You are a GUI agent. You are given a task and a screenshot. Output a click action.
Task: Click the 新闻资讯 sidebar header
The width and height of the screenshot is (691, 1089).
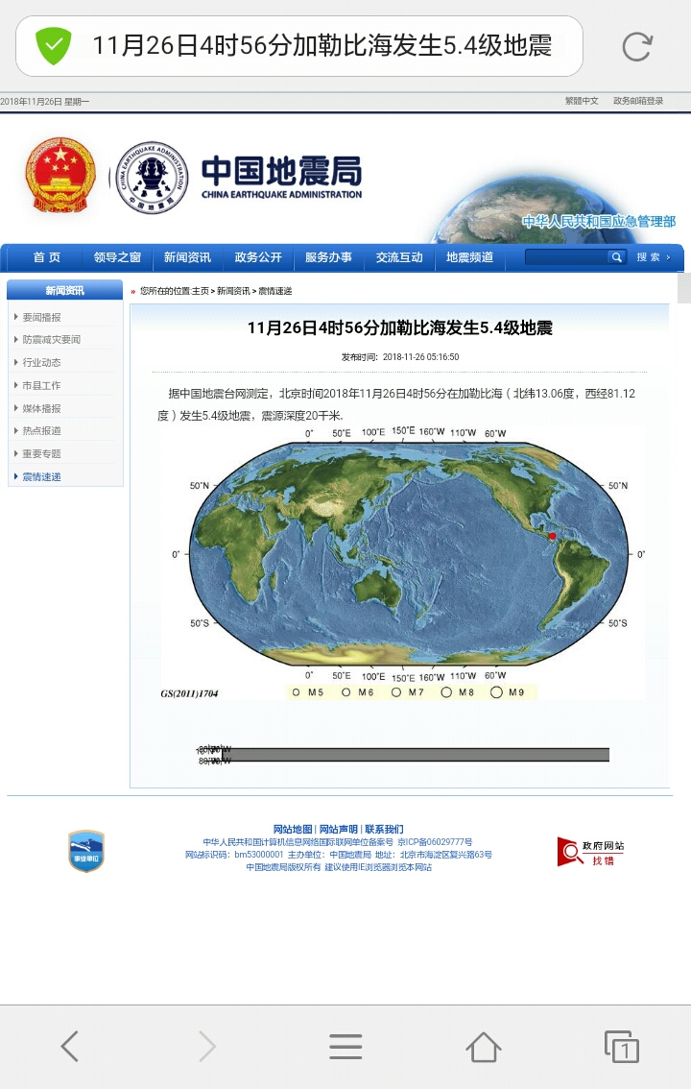[65, 290]
